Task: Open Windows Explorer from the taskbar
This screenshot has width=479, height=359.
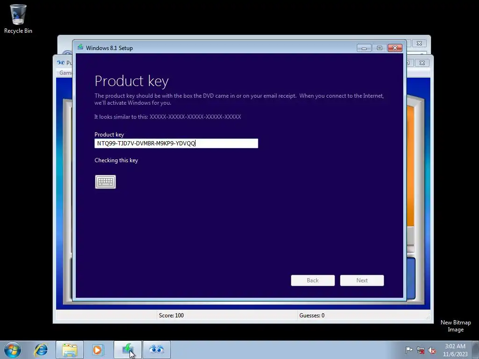Action: pos(70,350)
